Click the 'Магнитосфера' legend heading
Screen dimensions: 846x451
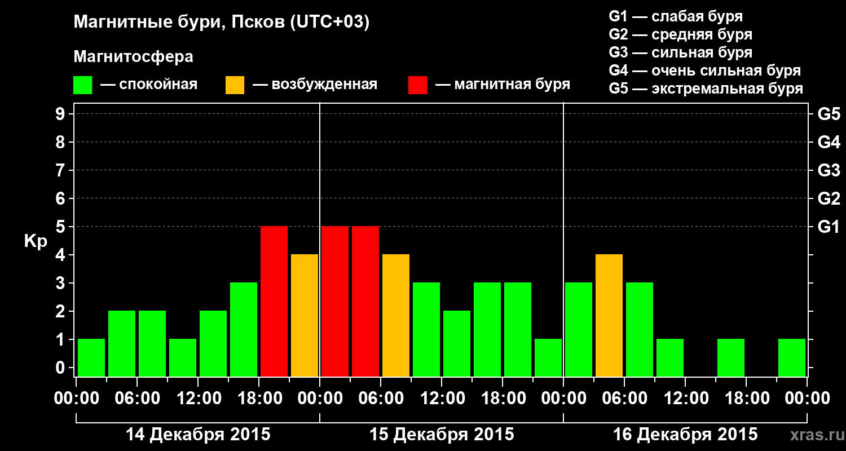[x=133, y=57]
